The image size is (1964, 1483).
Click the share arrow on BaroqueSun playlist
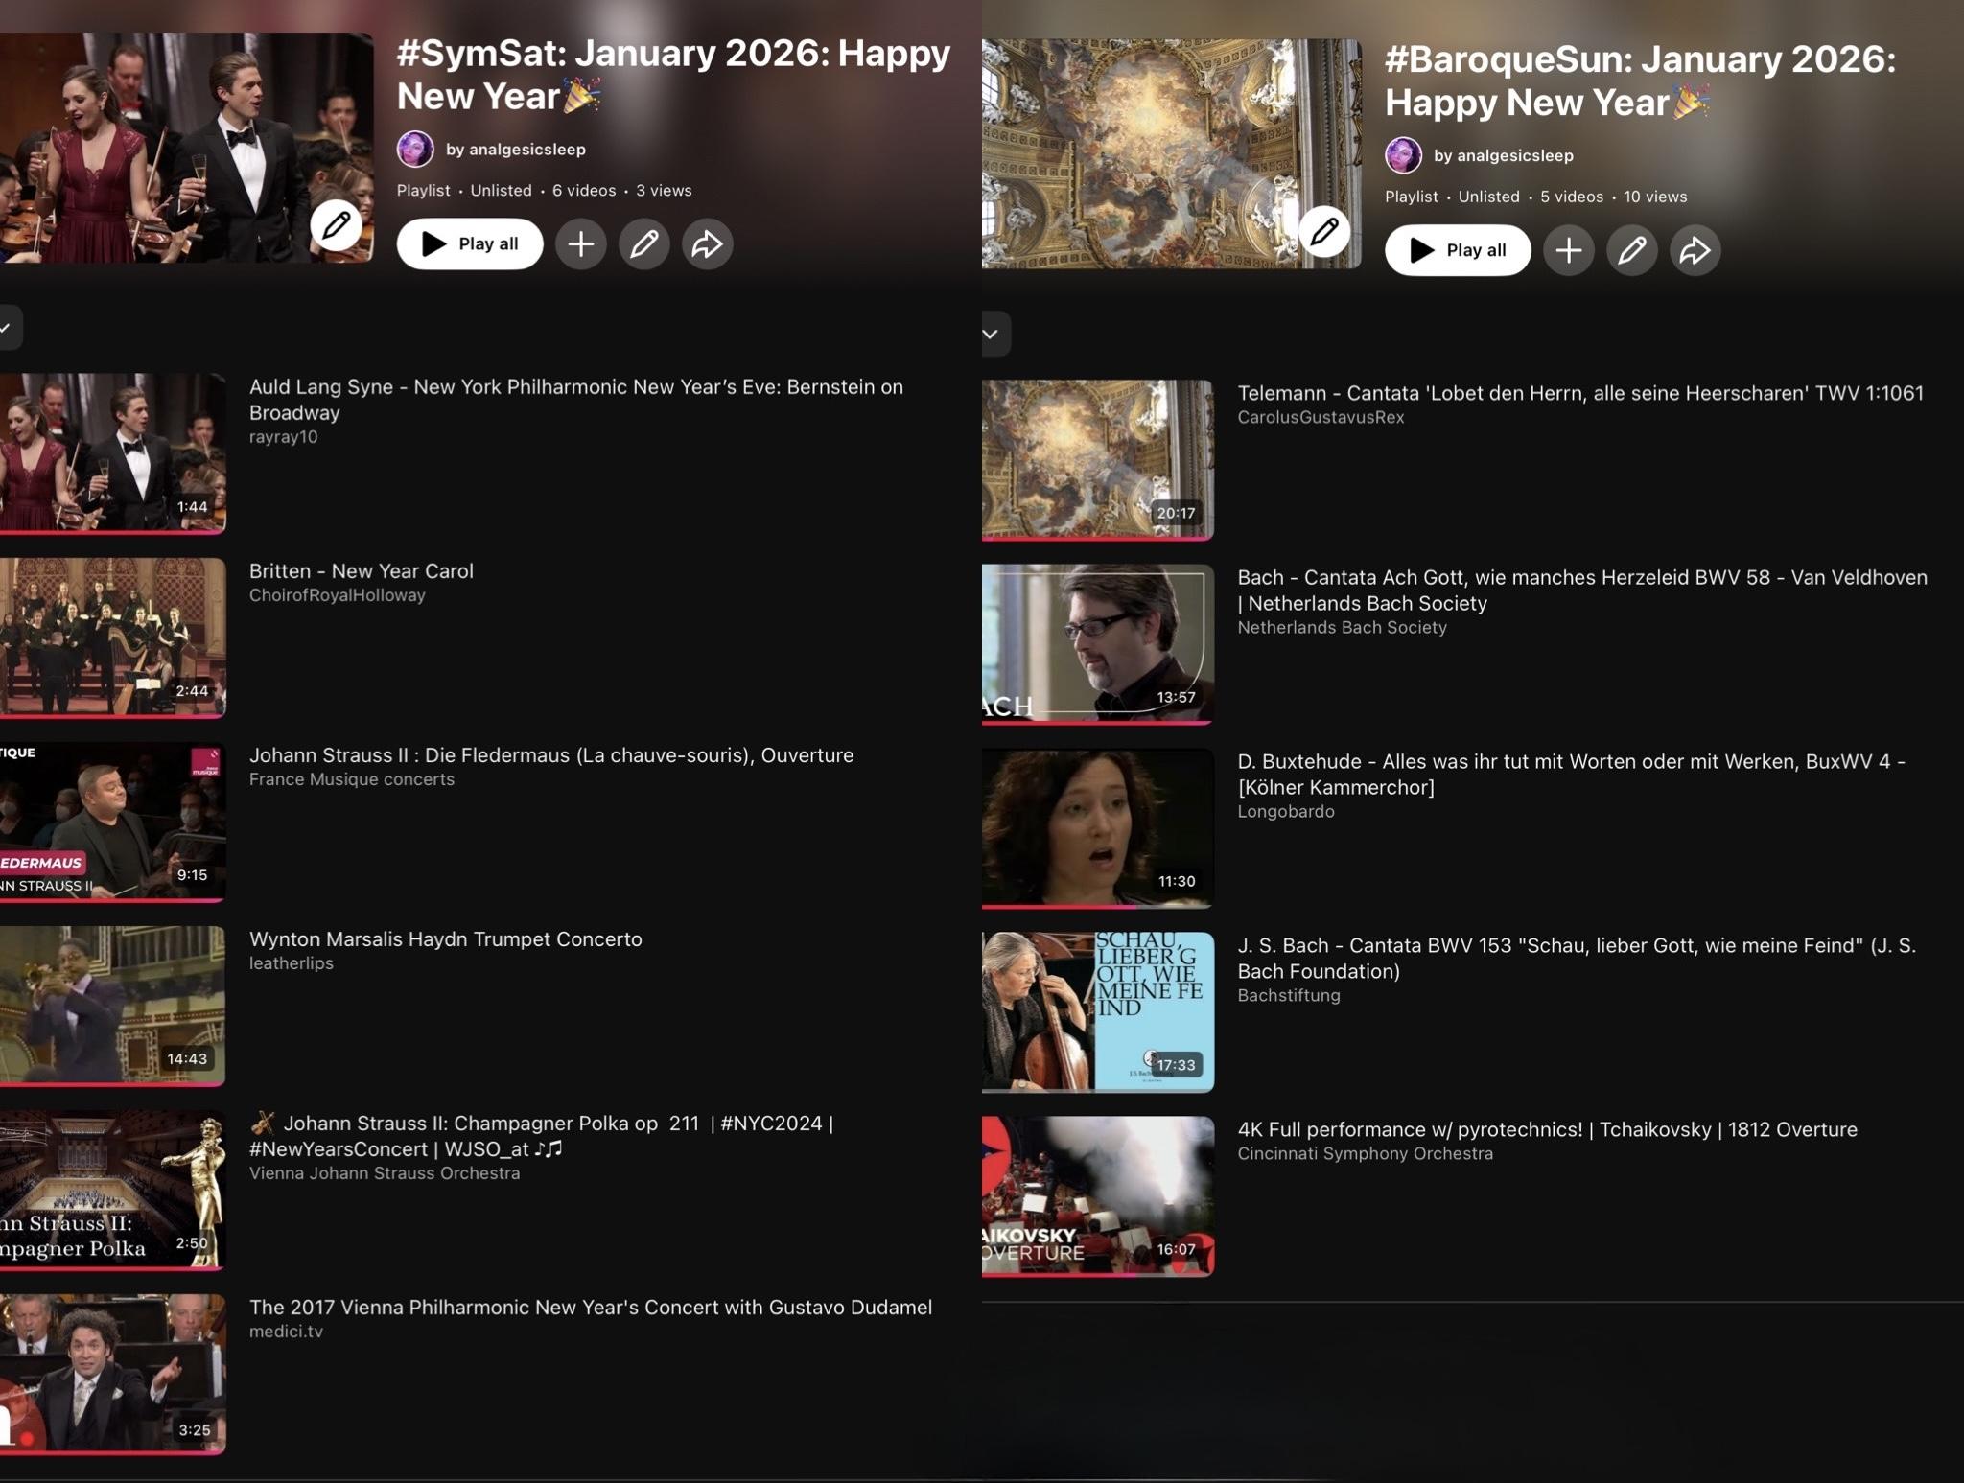pos(1695,250)
